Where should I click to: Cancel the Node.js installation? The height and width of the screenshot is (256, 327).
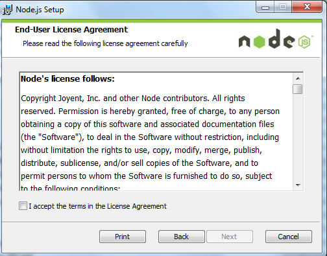coord(289,237)
